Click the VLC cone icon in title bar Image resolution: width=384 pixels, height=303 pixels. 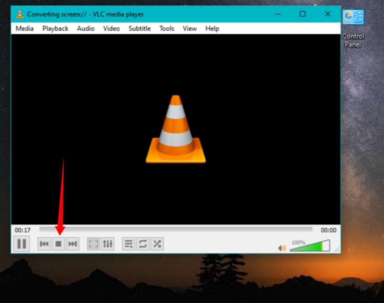pyautogui.click(x=20, y=14)
